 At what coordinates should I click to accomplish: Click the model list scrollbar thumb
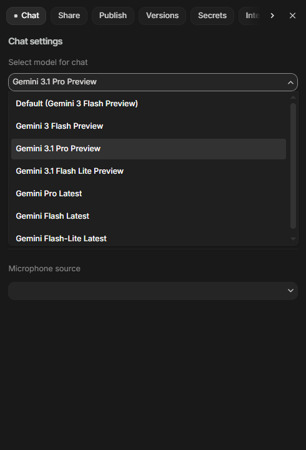[293, 166]
